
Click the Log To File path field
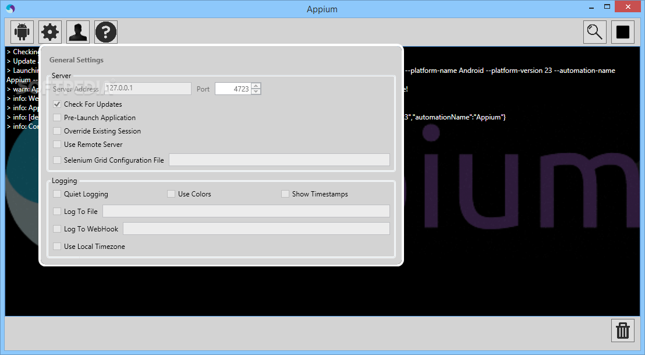pyautogui.click(x=246, y=211)
